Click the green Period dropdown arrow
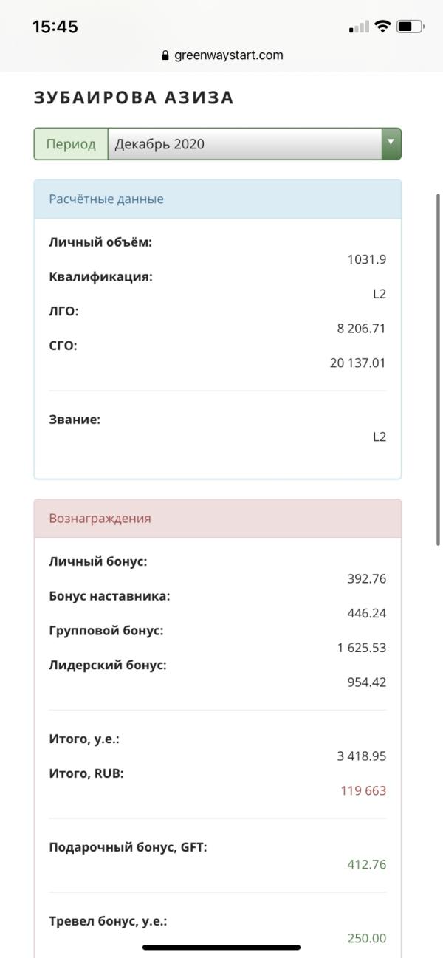The width and height of the screenshot is (443, 958). pos(391,144)
